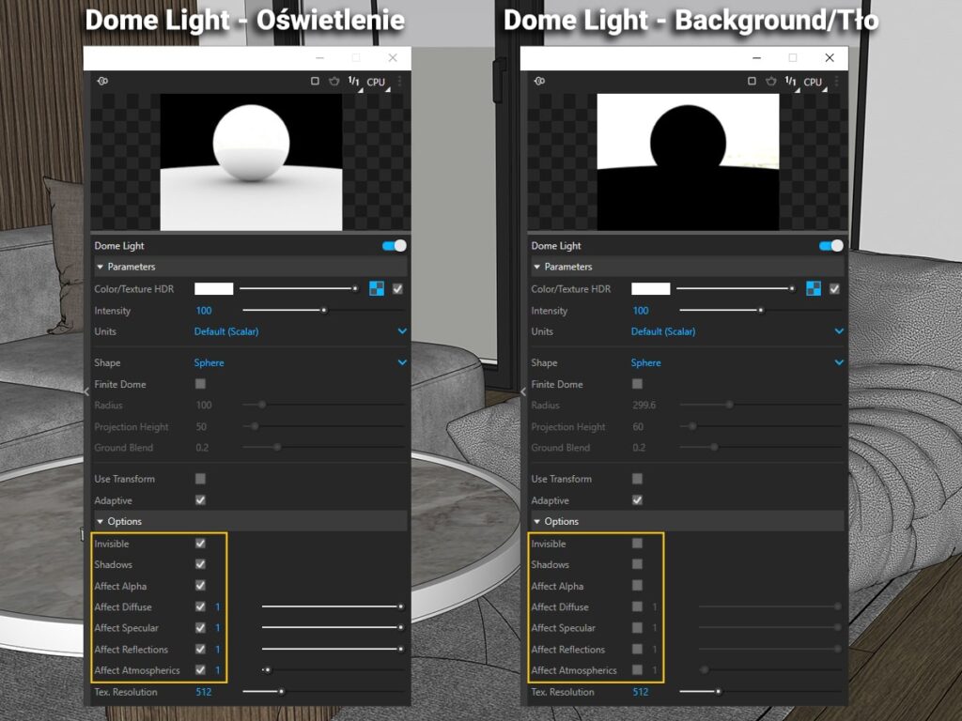
Task: Toggle the Dome Light switch in left panel
Action: coord(395,246)
